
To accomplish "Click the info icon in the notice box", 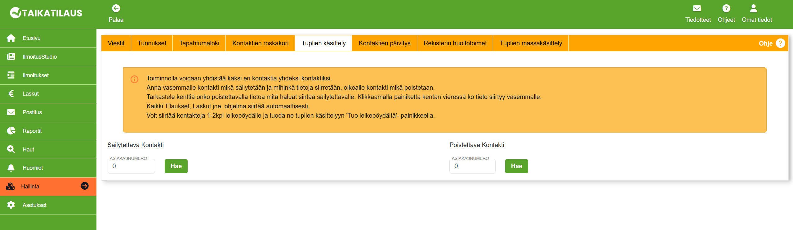I will click(134, 79).
